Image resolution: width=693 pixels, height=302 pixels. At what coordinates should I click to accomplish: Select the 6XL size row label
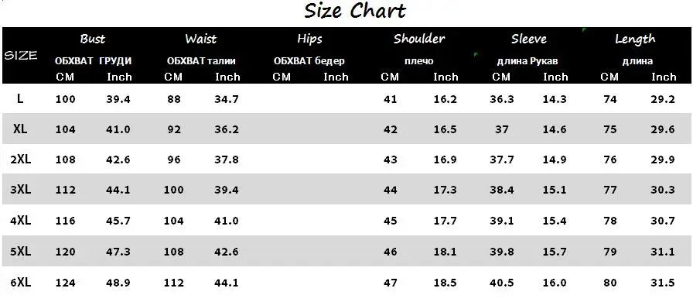(21, 282)
